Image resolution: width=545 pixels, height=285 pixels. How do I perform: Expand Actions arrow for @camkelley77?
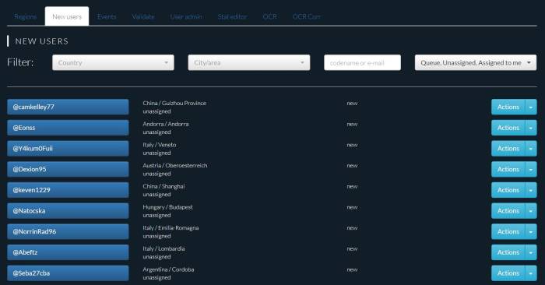point(531,107)
